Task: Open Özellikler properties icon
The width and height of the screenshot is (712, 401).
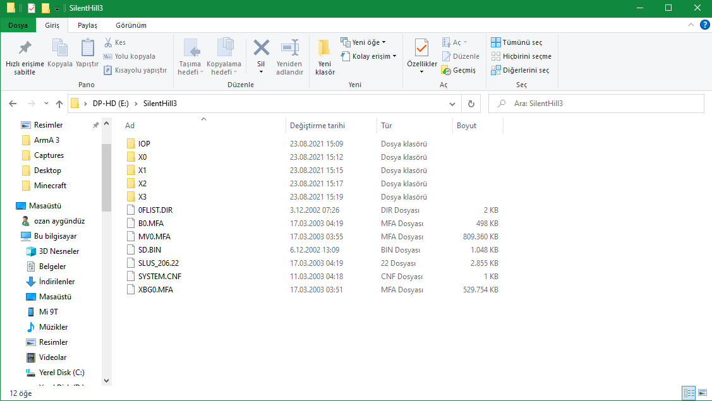Action: click(422, 49)
